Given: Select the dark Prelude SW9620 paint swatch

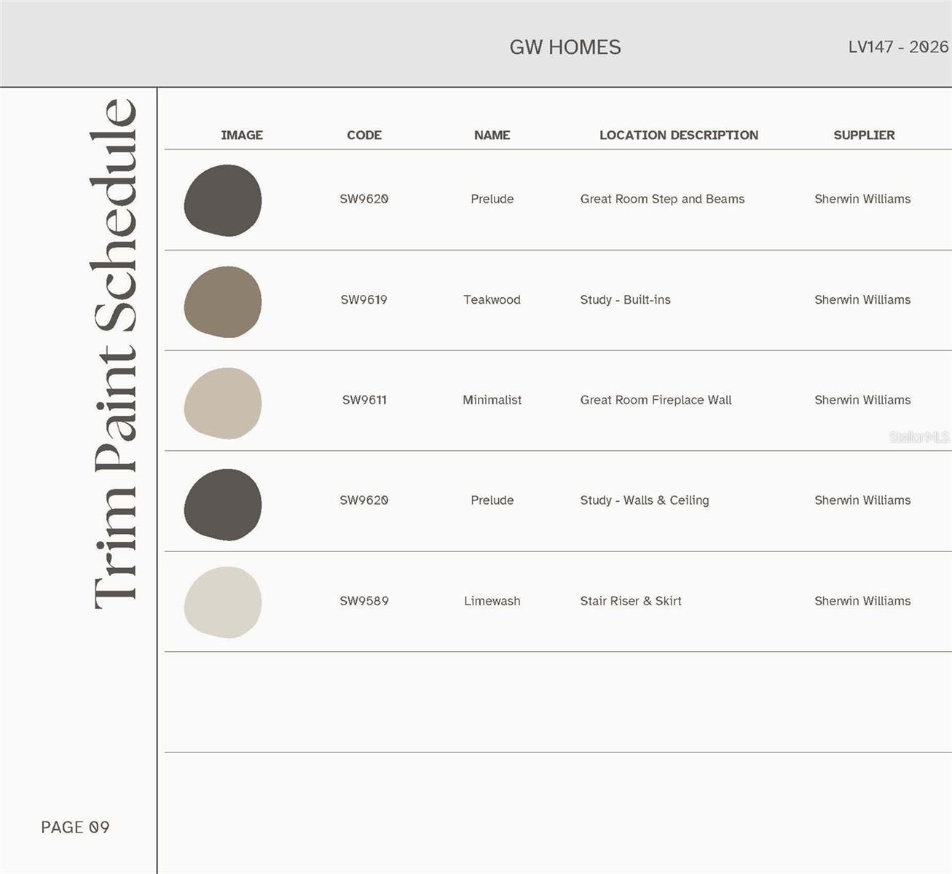Looking at the screenshot, I should pos(224,201).
